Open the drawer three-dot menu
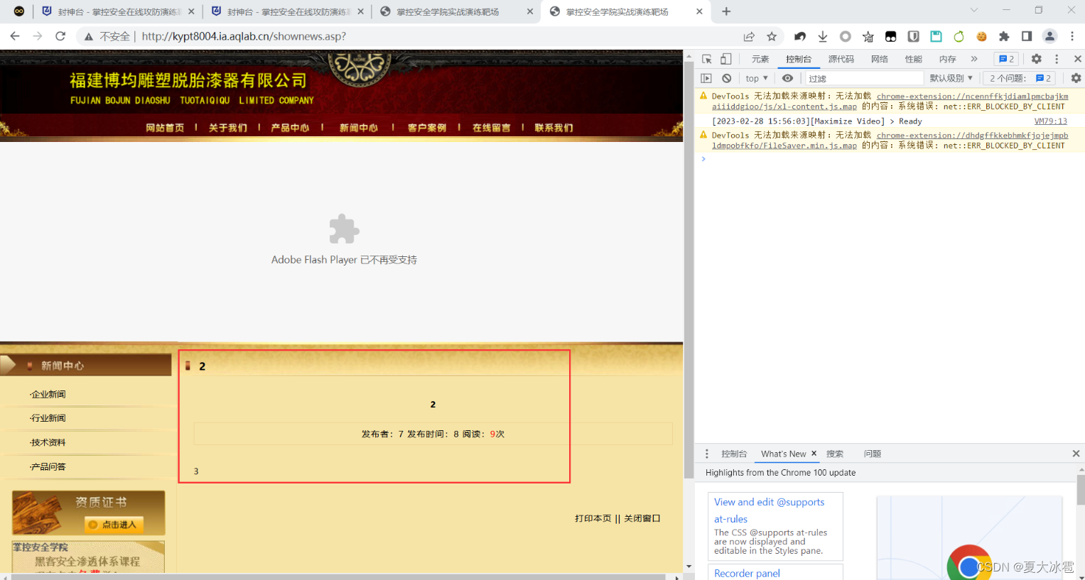This screenshot has height=580, width=1085. pos(706,454)
